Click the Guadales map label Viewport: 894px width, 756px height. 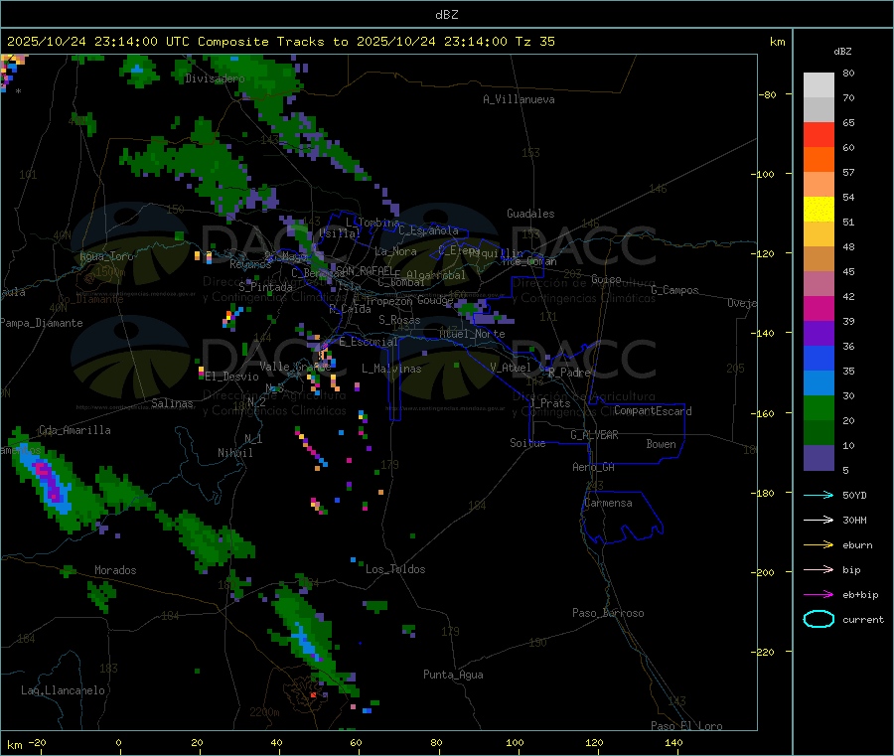(x=530, y=214)
